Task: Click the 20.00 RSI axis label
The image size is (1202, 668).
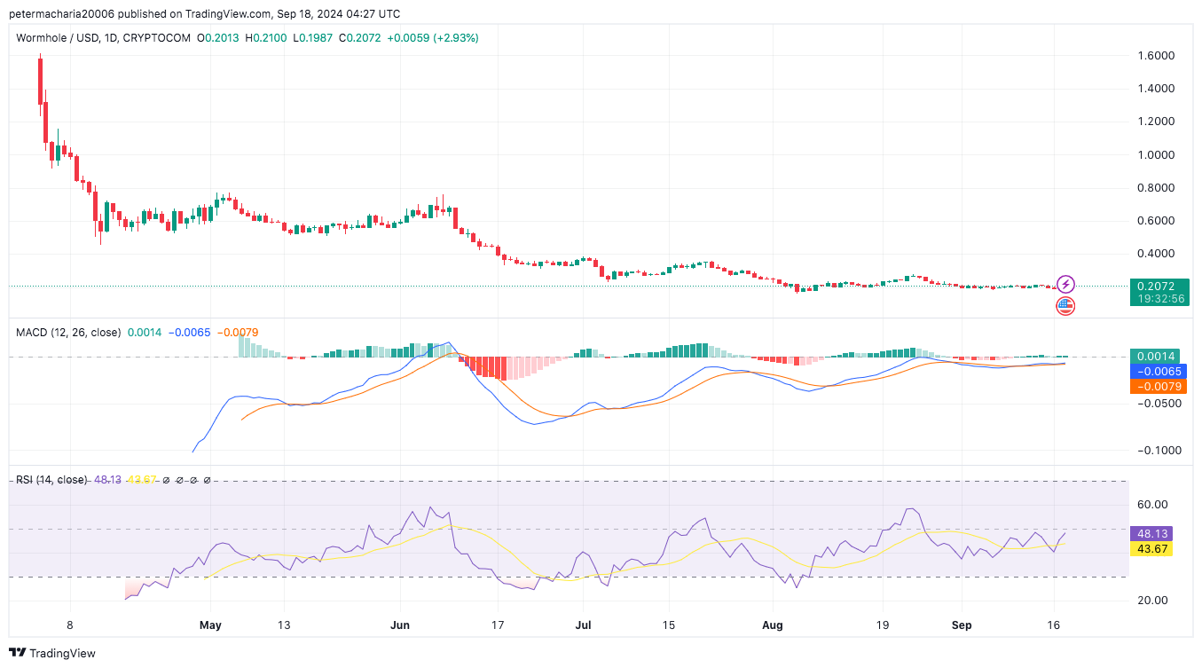Action: 1152,601
